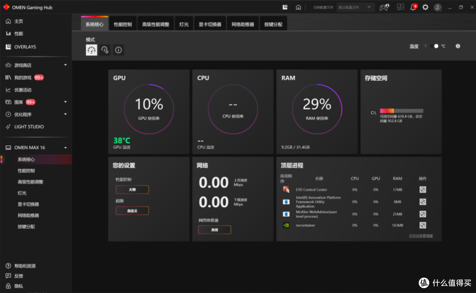The height and width of the screenshot is (293, 476).
Task: Switch to the 网络助推器 tab
Action: coord(243,24)
